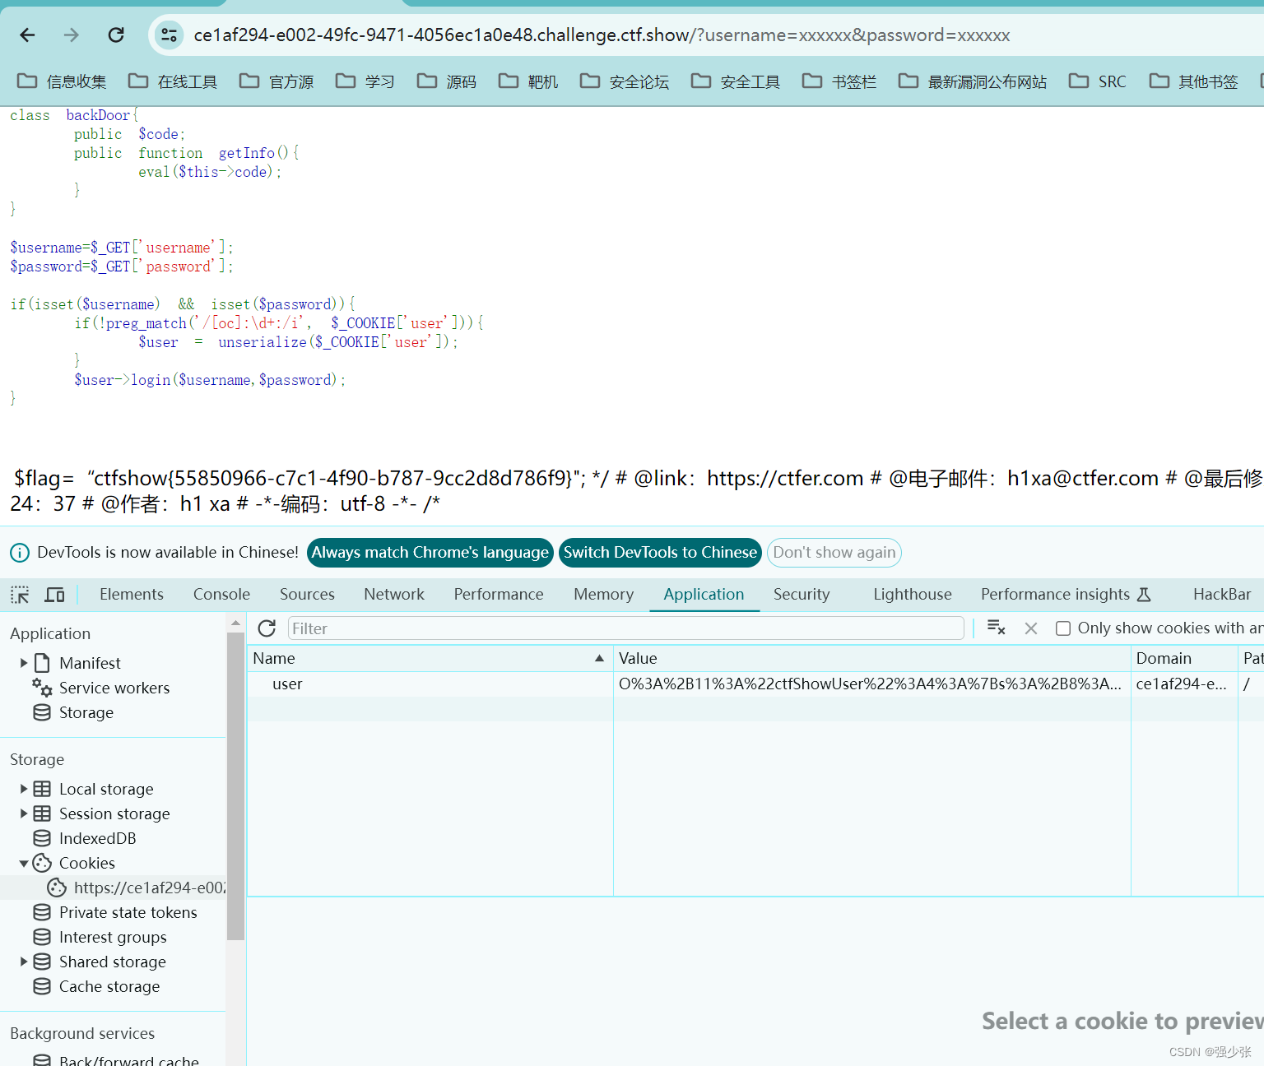Switch to the Memory tab

click(x=604, y=595)
